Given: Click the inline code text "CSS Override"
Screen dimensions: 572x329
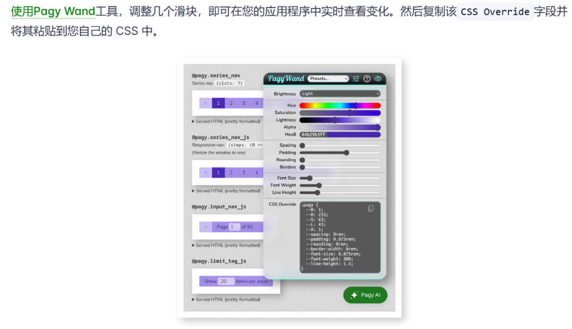Looking at the screenshot, I should pos(495,12).
